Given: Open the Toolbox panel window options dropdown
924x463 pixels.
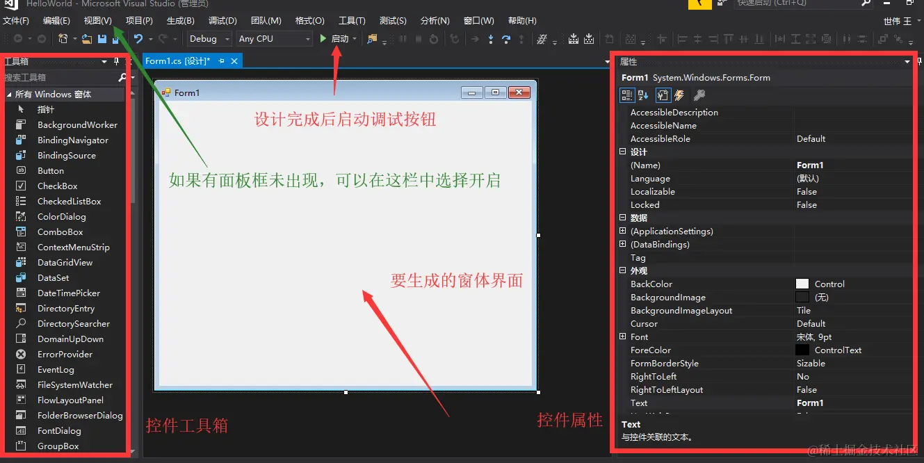Looking at the screenshot, I should (104, 62).
